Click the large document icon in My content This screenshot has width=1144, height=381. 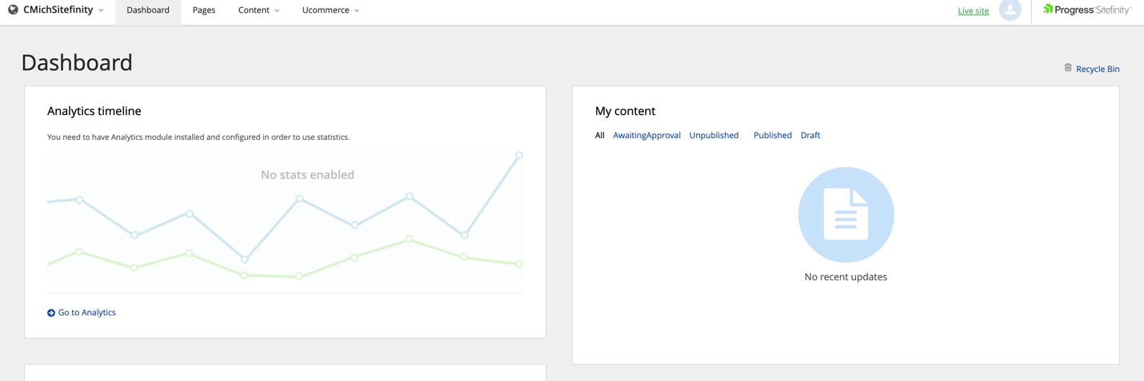(x=846, y=215)
